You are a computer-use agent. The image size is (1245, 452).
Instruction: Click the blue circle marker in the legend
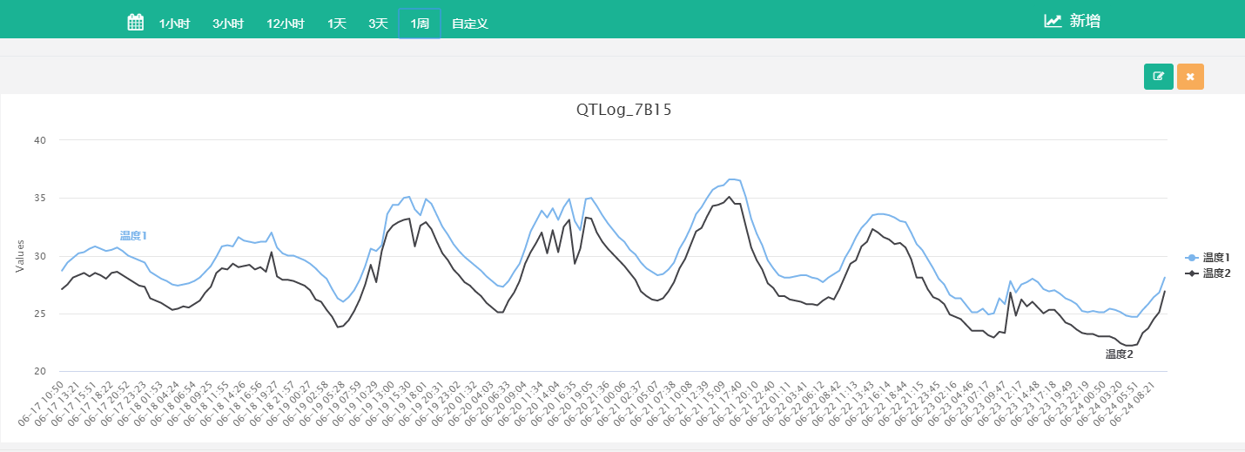[x=1191, y=258]
